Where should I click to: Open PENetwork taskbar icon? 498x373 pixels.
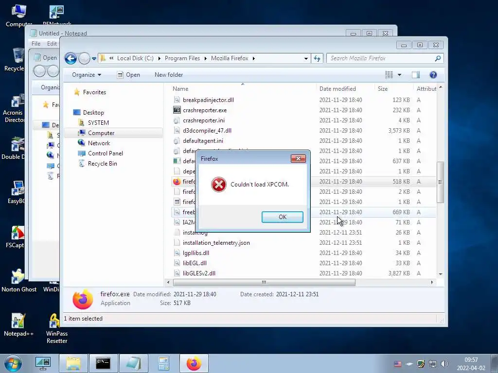coord(43,363)
